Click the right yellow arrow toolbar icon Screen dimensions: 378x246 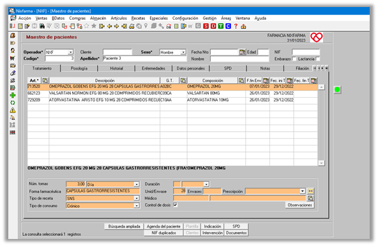tap(116, 26)
